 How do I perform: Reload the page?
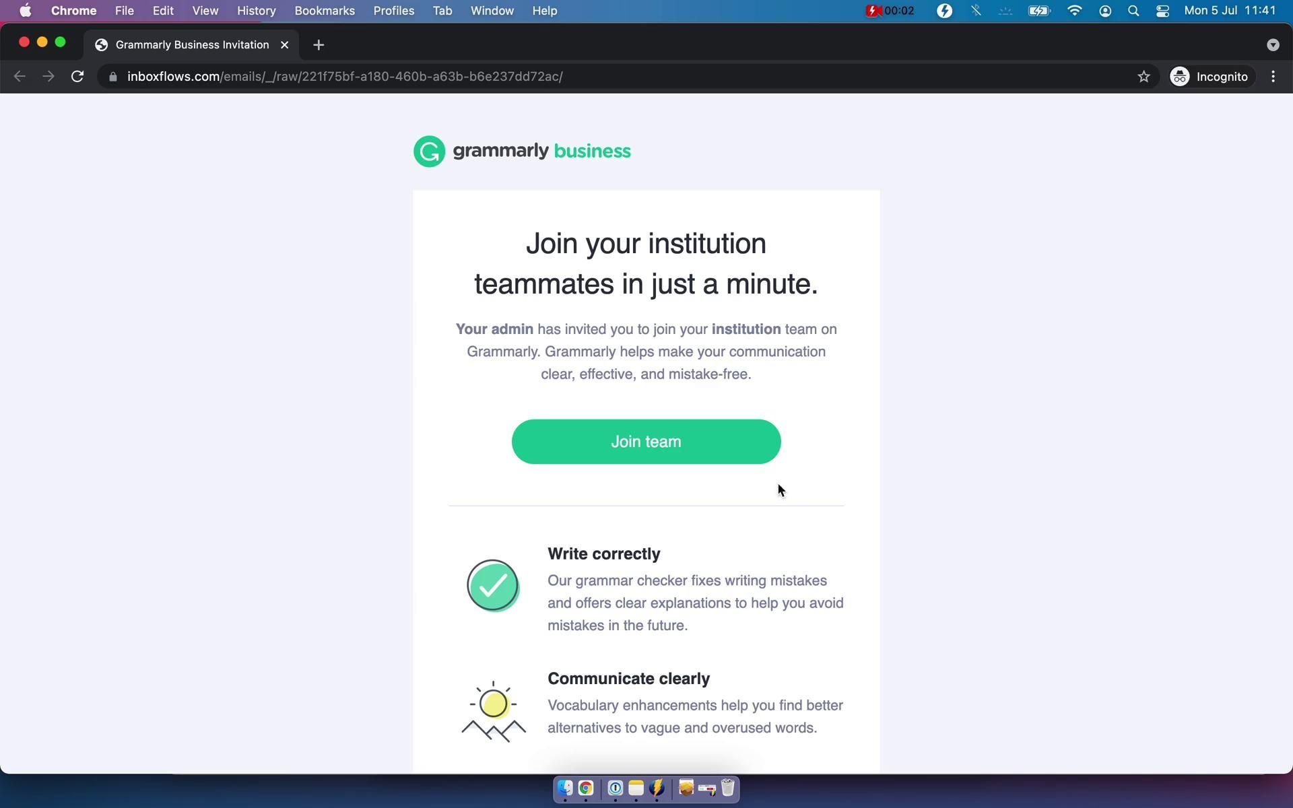[x=77, y=77]
